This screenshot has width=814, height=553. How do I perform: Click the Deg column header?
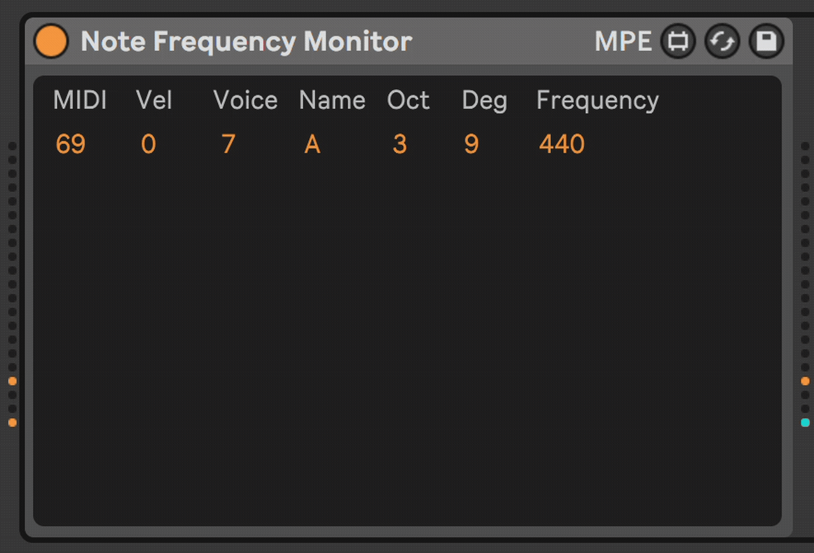484,101
